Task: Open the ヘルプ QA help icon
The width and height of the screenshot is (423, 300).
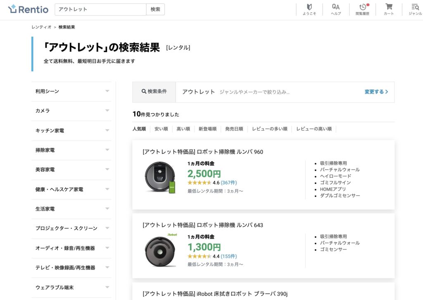Action: (335, 9)
